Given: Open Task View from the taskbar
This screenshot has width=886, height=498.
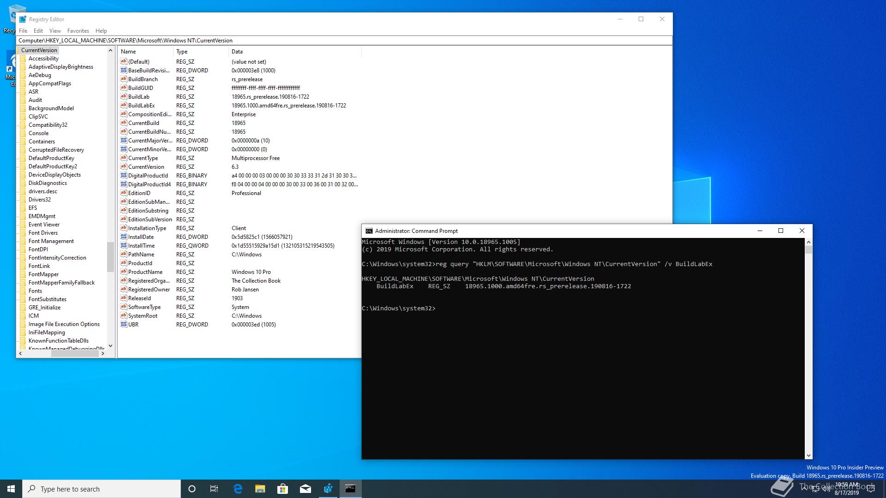Looking at the screenshot, I should (214, 488).
